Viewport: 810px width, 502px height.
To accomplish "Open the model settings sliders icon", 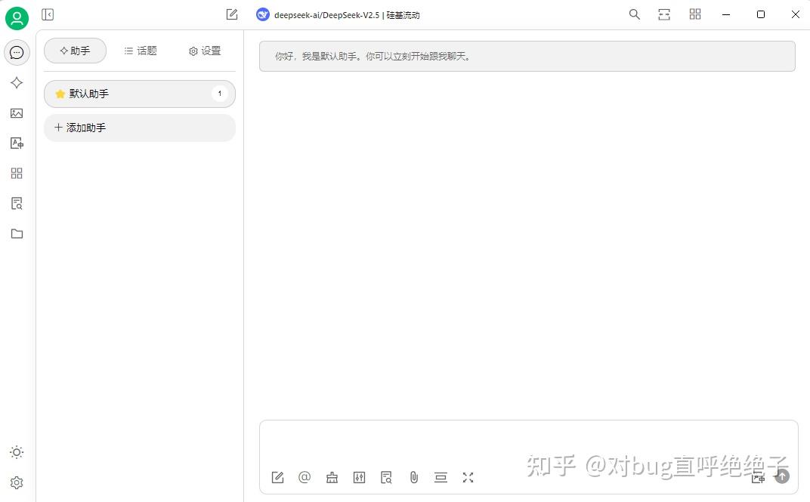I will tap(359, 477).
